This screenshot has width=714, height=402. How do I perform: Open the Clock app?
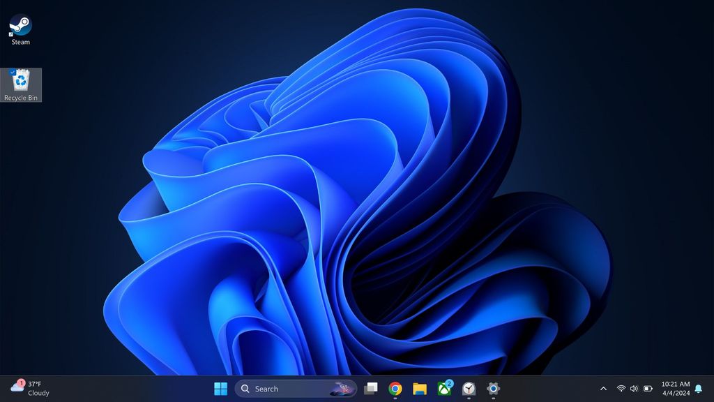click(469, 389)
